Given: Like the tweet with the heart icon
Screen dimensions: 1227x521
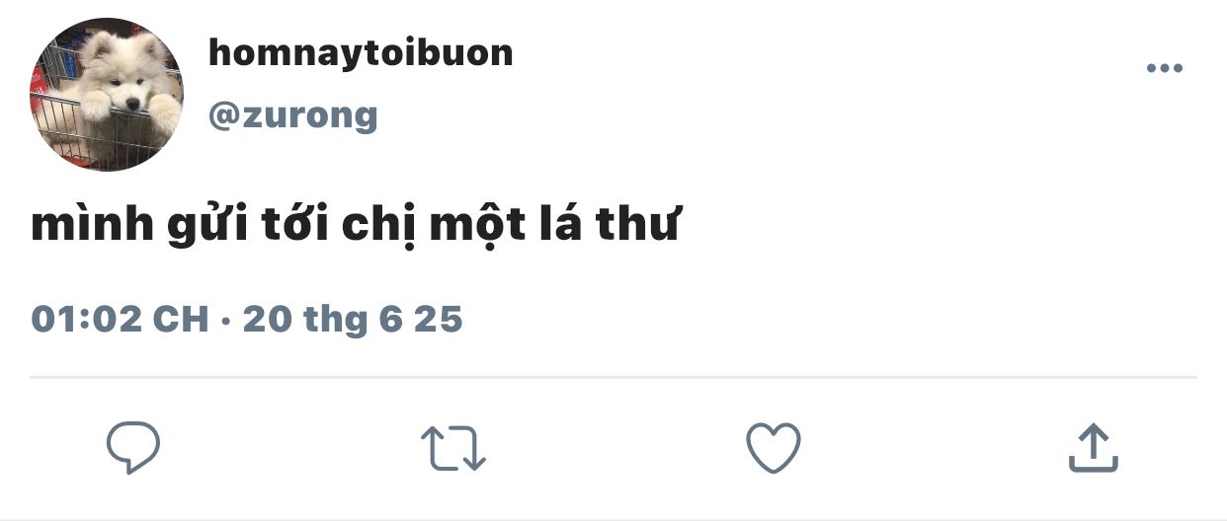Looking at the screenshot, I should coord(773,448).
